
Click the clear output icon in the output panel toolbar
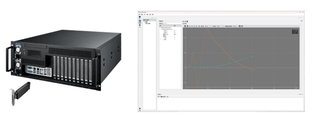(x=158, y=97)
